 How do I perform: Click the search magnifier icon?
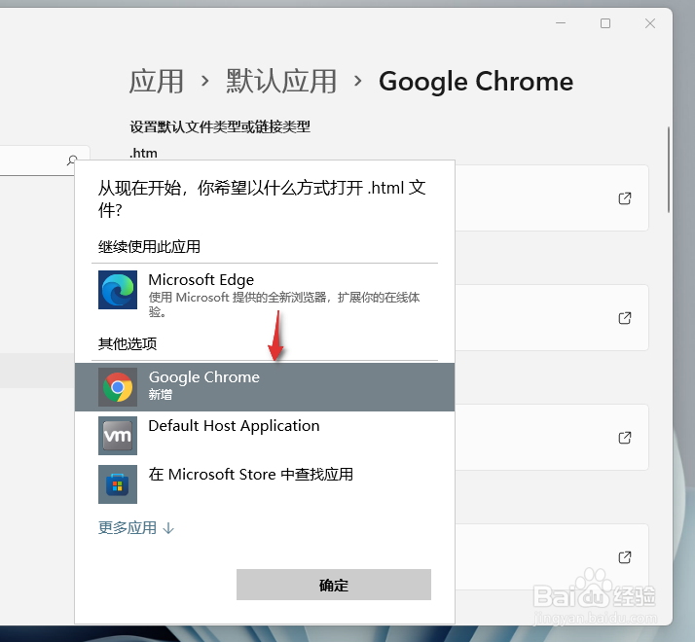[x=73, y=160]
